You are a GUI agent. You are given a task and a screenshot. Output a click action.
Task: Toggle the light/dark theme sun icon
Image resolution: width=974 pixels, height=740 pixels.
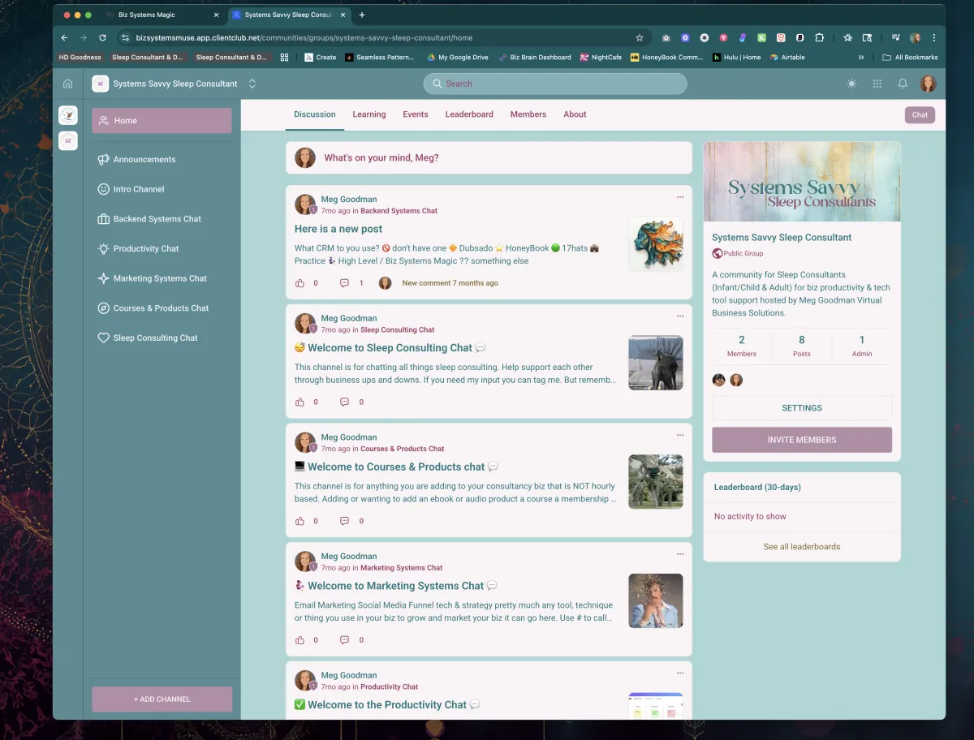[x=851, y=84]
